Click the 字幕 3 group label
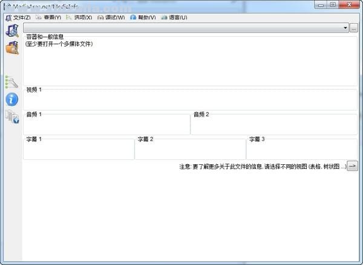The image size is (363, 265). coord(257,139)
